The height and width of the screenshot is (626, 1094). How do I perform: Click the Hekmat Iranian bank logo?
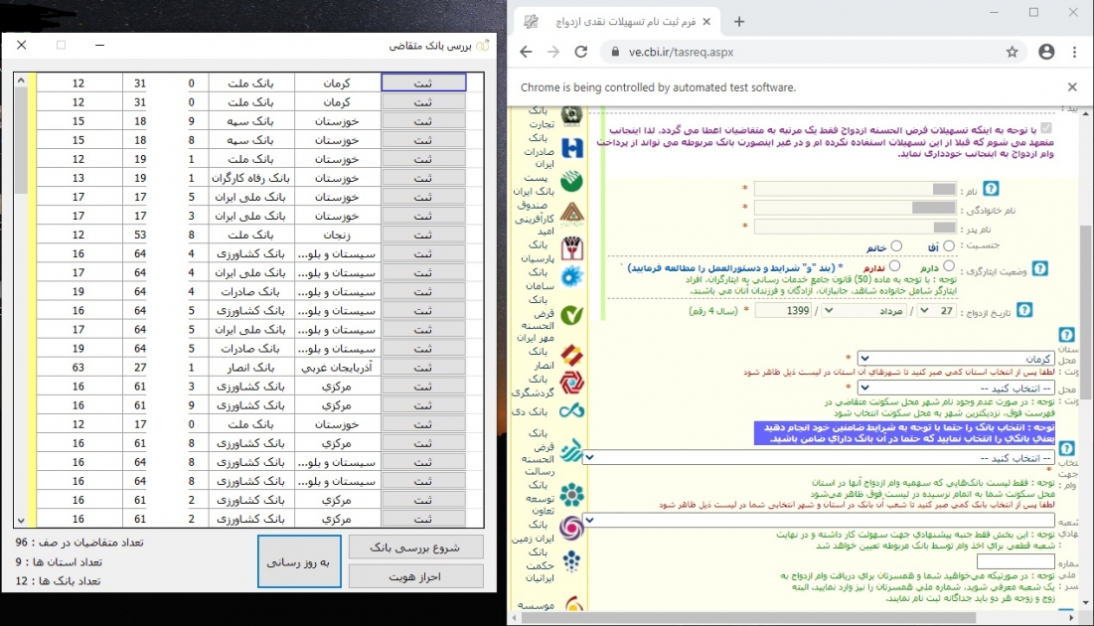click(x=571, y=560)
